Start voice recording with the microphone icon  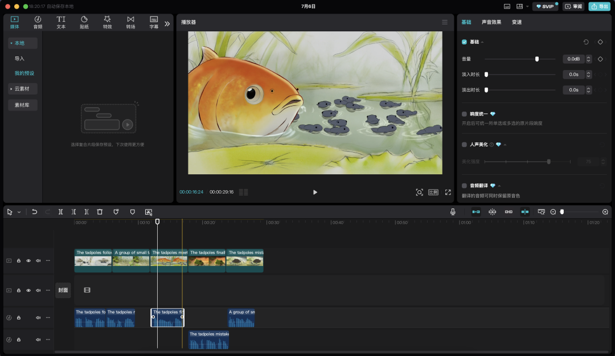tap(453, 212)
